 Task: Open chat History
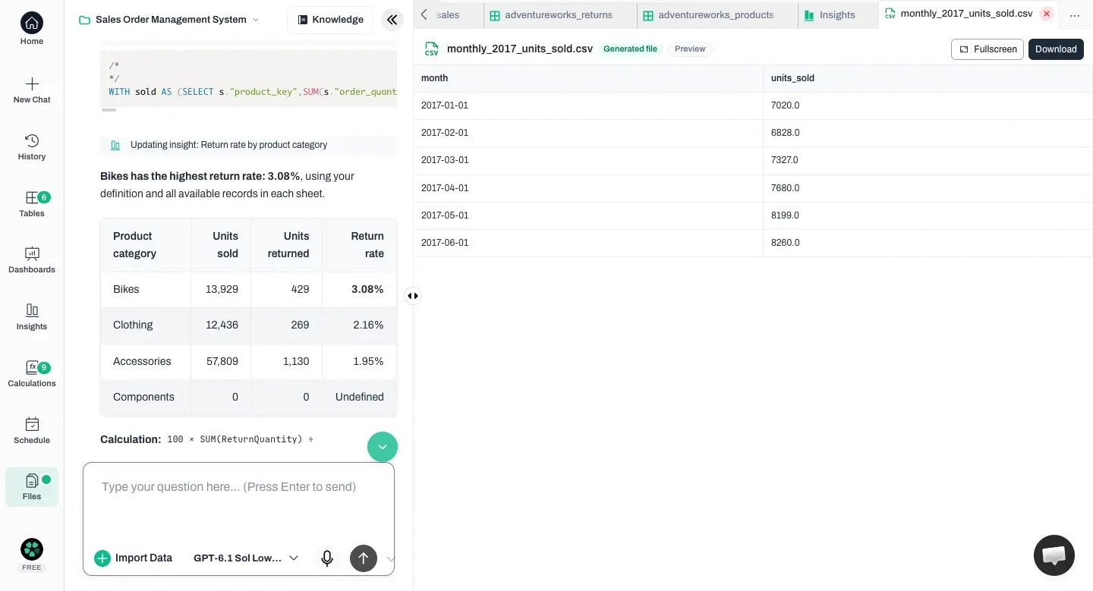coord(32,147)
